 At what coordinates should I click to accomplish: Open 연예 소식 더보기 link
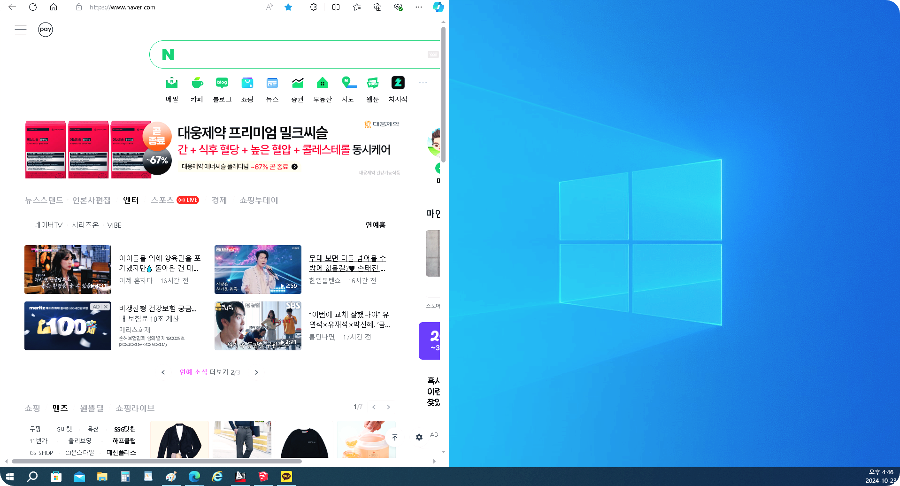tap(204, 372)
